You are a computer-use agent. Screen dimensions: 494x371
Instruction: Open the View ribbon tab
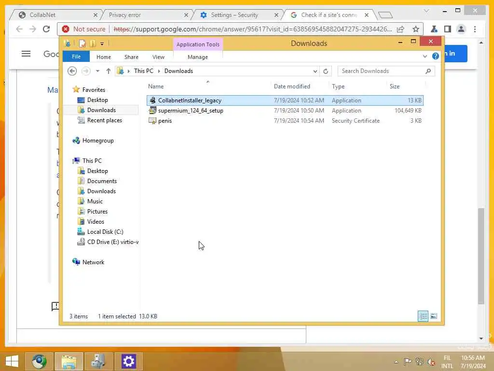coord(158,57)
